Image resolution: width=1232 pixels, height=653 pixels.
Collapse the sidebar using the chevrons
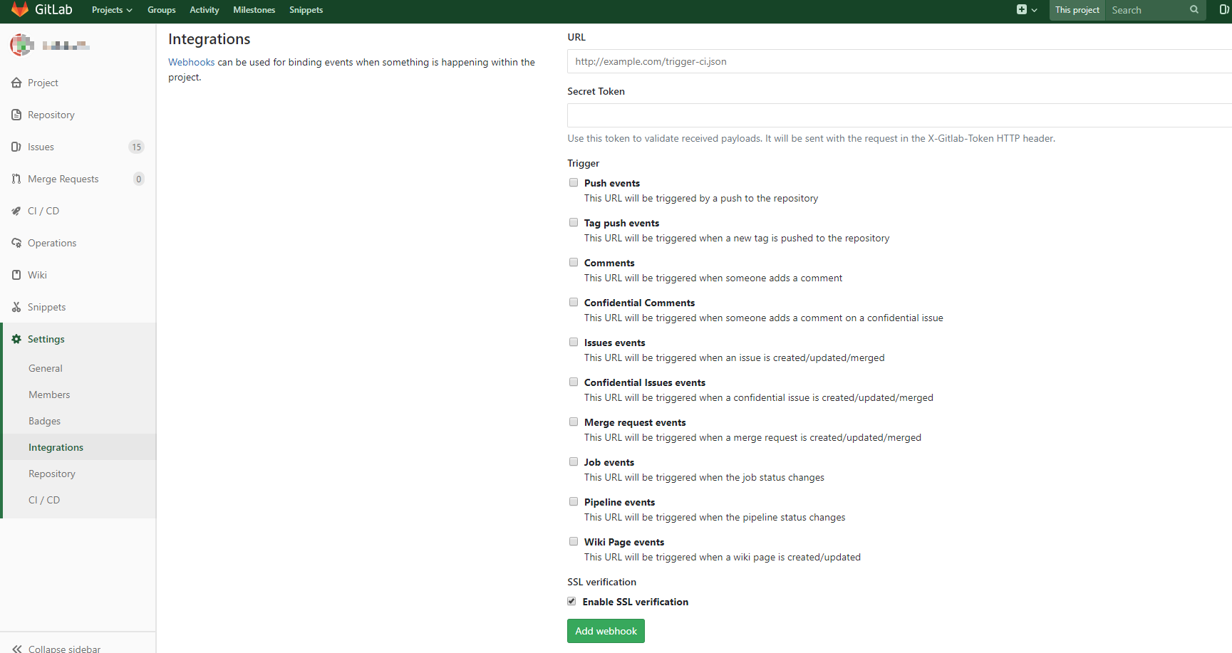click(x=17, y=649)
